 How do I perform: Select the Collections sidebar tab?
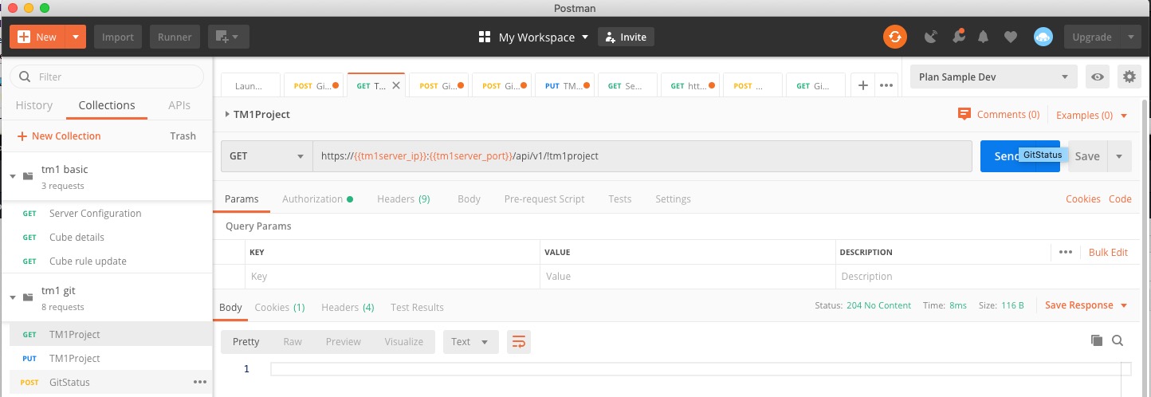pyautogui.click(x=107, y=105)
